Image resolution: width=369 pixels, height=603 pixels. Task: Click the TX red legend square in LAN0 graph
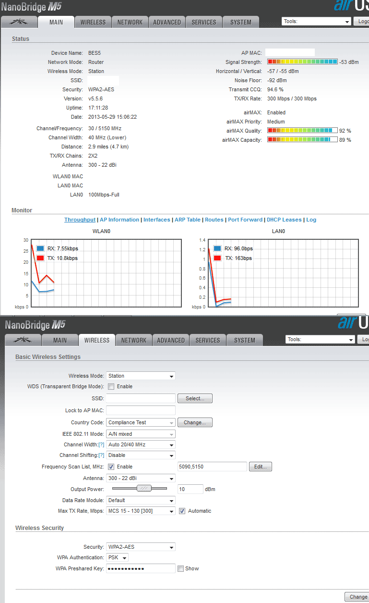(x=217, y=258)
